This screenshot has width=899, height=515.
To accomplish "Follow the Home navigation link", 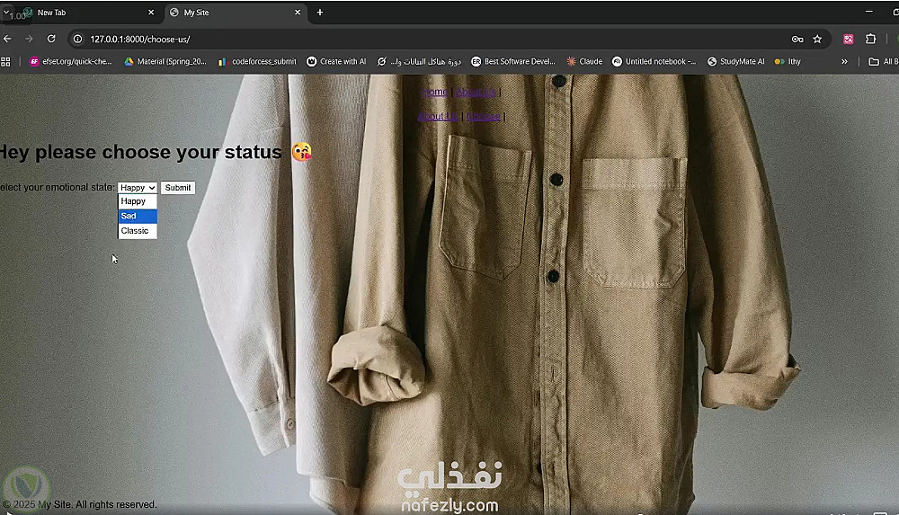I will [434, 93].
